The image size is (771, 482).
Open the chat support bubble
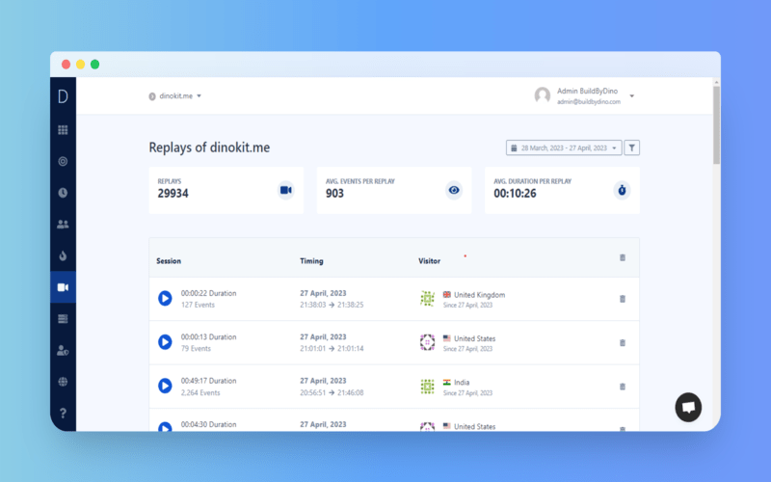pyautogui.click(x=688, y=407)
